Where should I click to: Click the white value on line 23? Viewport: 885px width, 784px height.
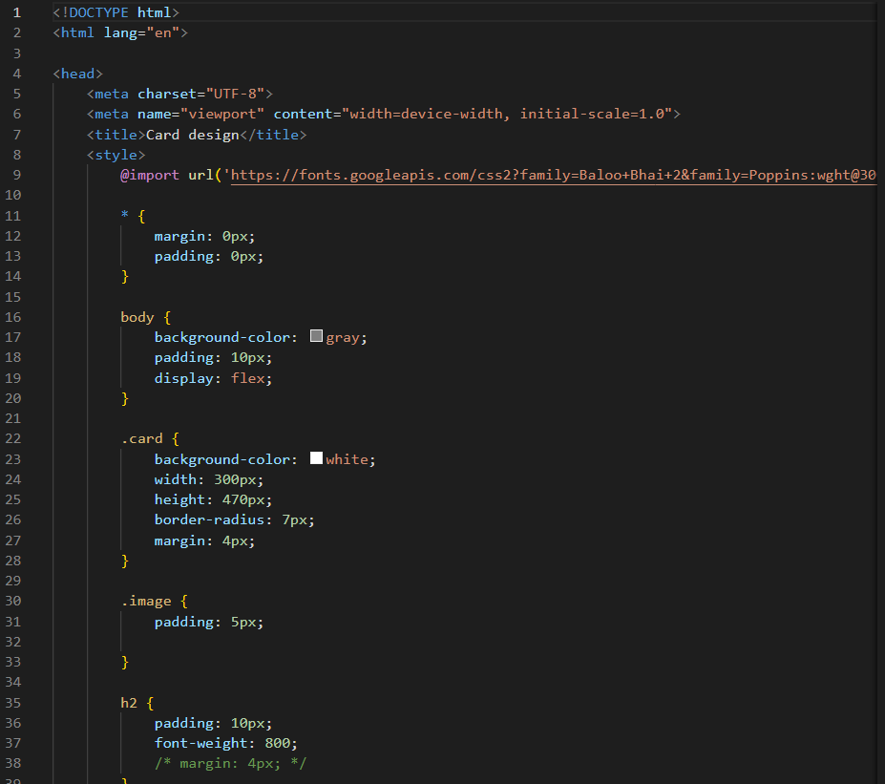(x=347, y=459)
